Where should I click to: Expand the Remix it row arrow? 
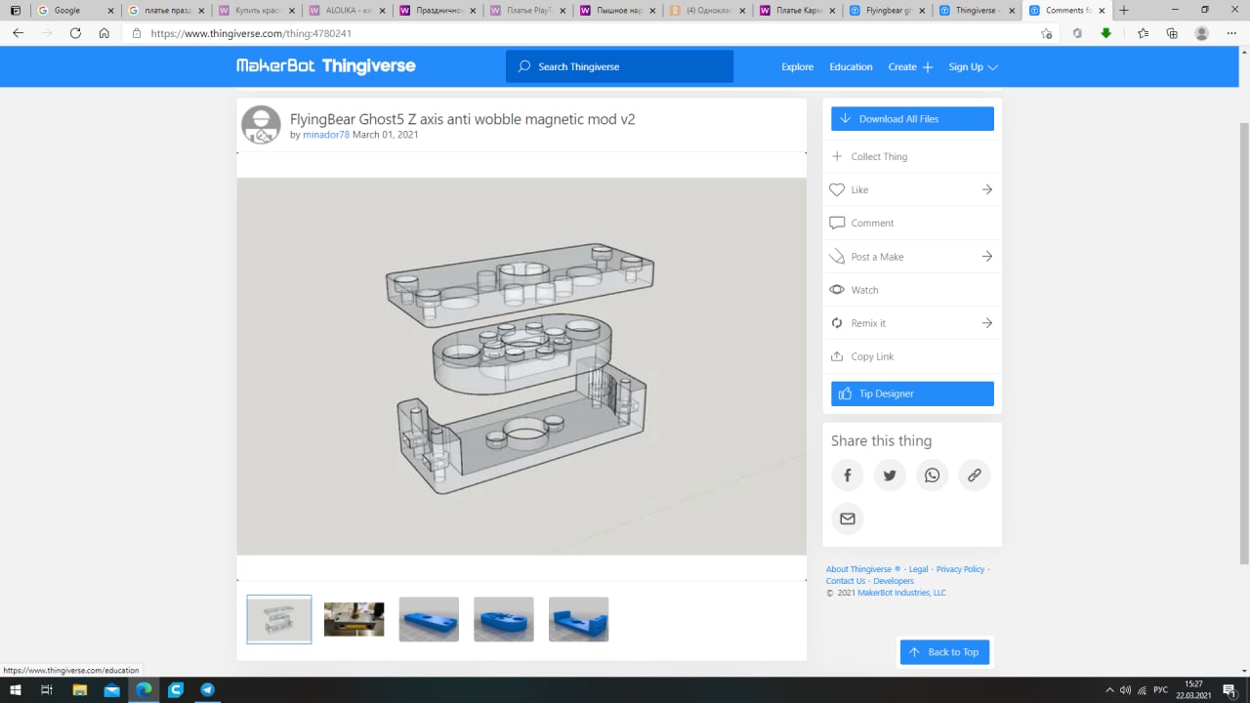coord(987,323)
